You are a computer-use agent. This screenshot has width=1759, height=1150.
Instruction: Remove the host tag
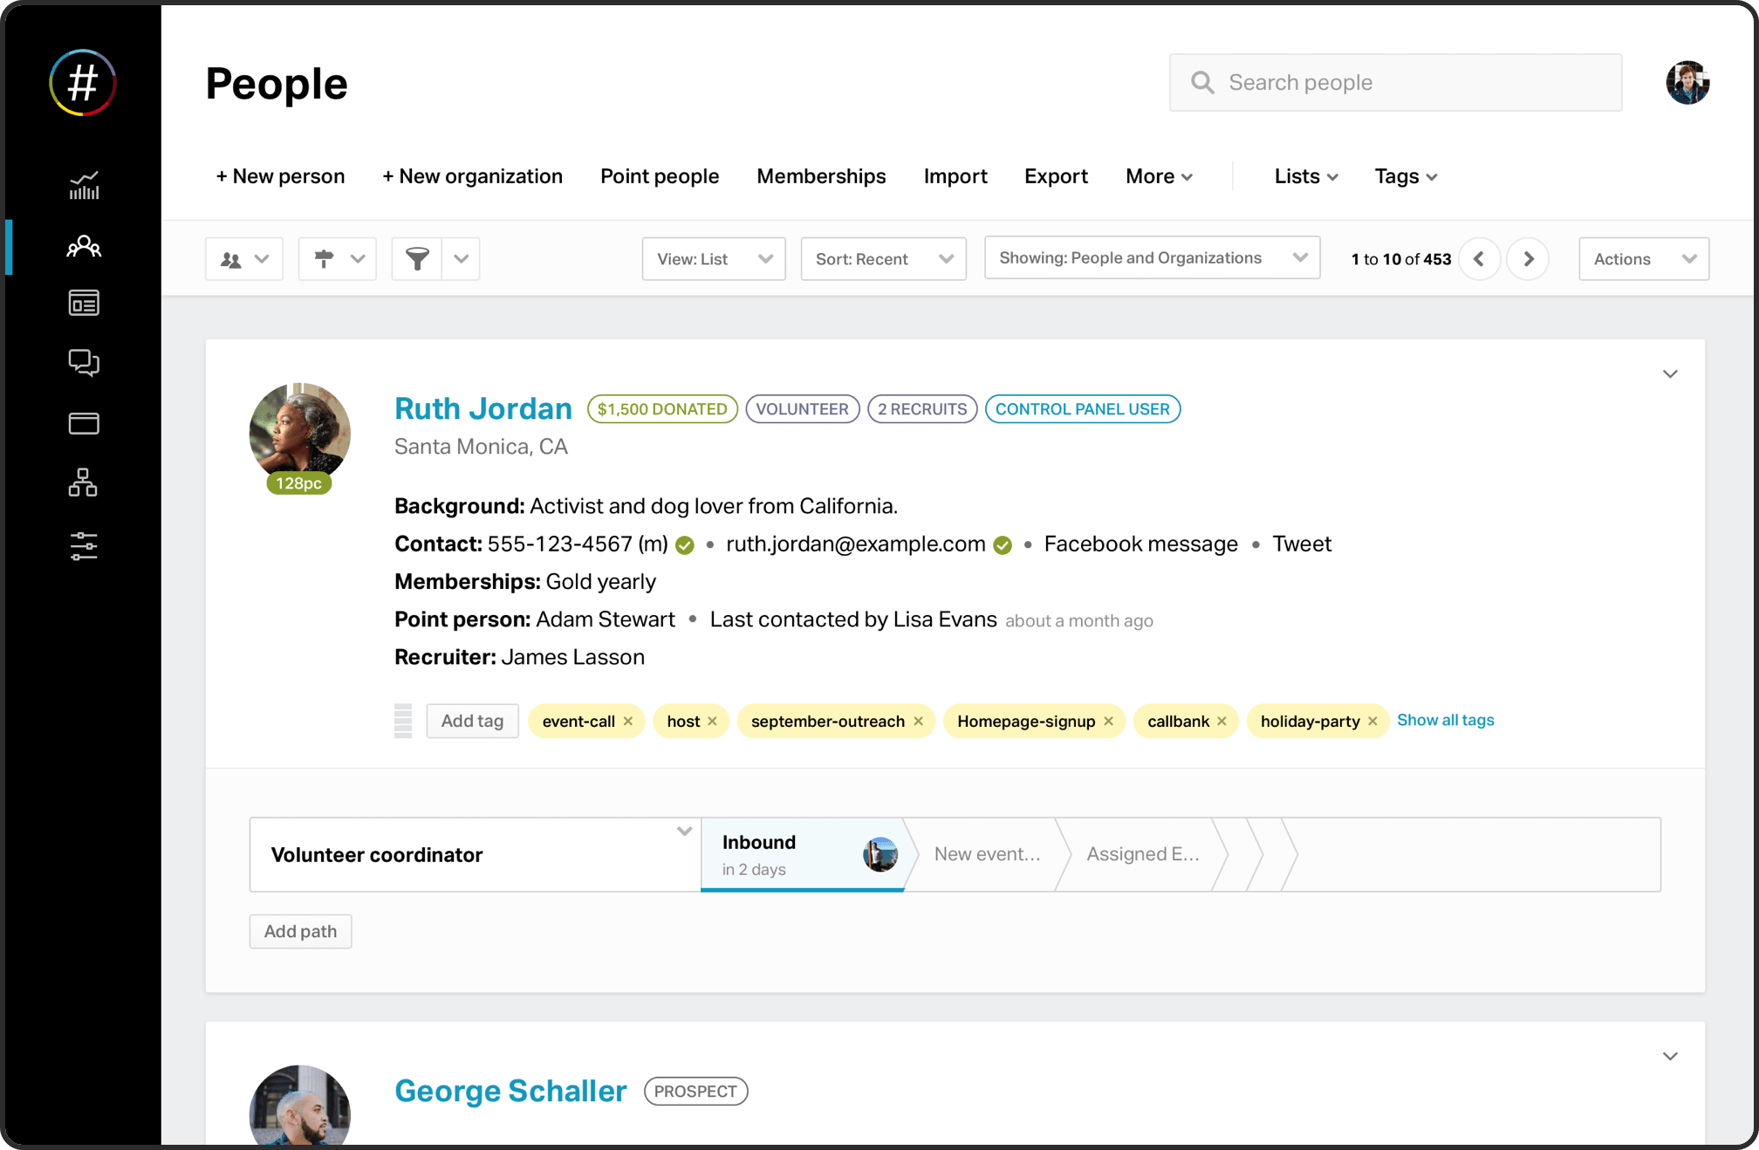[x=712, y=721]
